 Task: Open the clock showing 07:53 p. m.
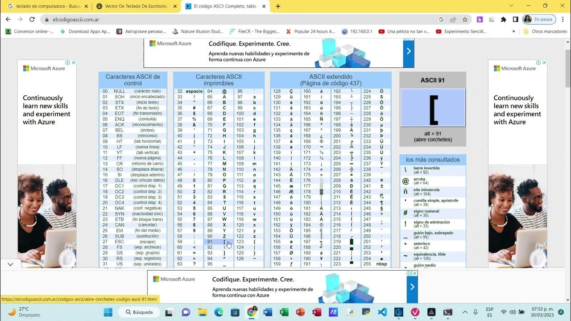(x=541, y=312)
